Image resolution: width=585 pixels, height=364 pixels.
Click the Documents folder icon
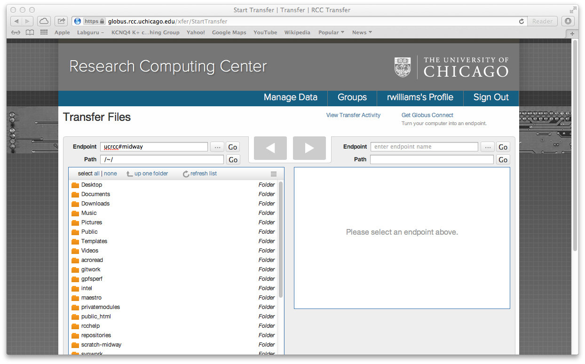75,194
